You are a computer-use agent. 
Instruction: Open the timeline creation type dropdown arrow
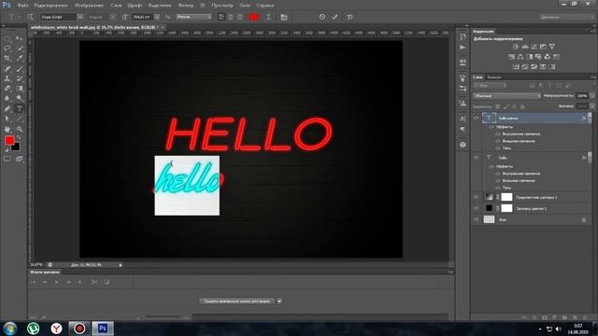point(279,301)
